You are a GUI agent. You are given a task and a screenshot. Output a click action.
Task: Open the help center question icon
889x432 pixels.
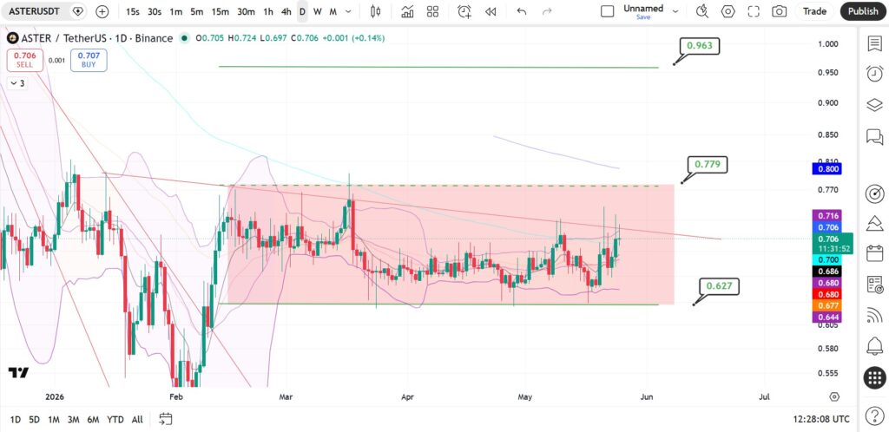[874, 417]
